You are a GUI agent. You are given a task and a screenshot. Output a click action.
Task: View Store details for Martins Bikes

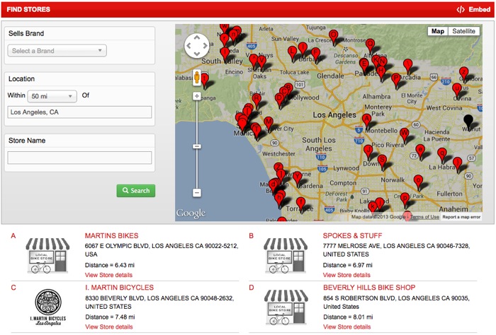pyautogui.click(x=108, y=275)
